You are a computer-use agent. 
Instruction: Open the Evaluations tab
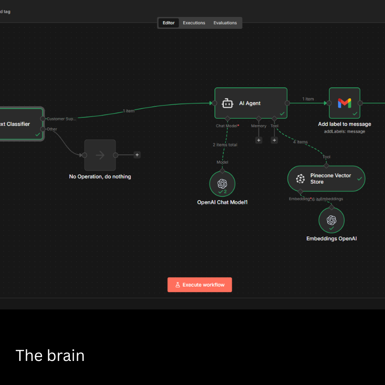coord(225,23)
